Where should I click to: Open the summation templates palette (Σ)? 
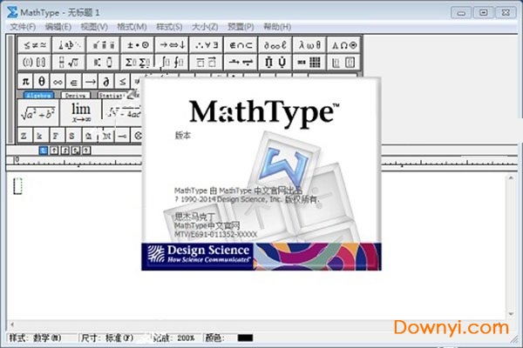tap(138, 62)
